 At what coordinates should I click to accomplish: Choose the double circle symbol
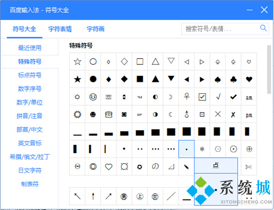pos(93,167)
